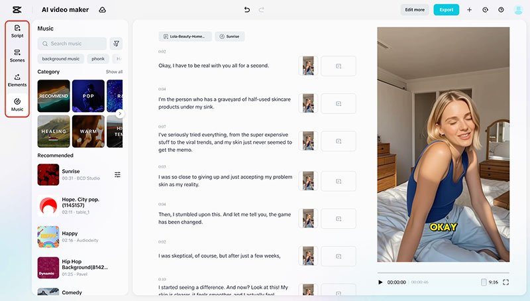
Task: Select line 'Okay, I have to be real'
Action: coord(213,66)
